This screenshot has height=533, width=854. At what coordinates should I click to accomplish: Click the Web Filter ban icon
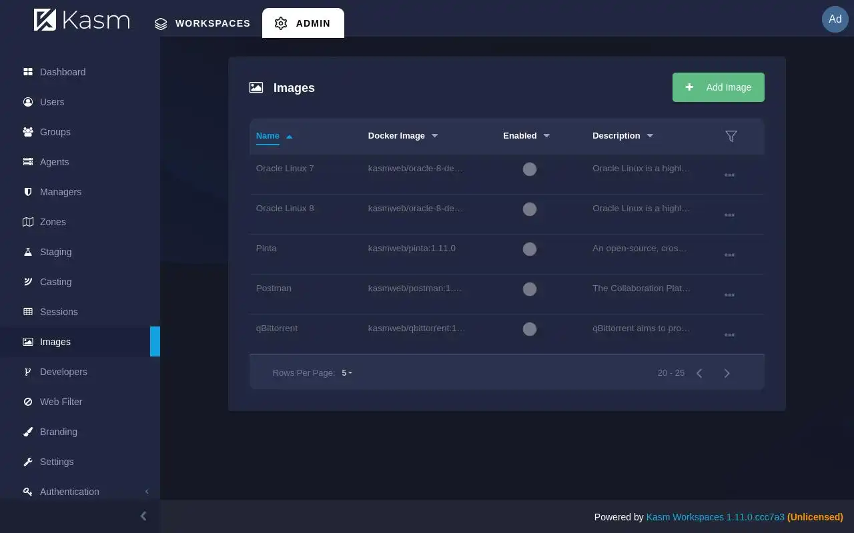(28, 402)
